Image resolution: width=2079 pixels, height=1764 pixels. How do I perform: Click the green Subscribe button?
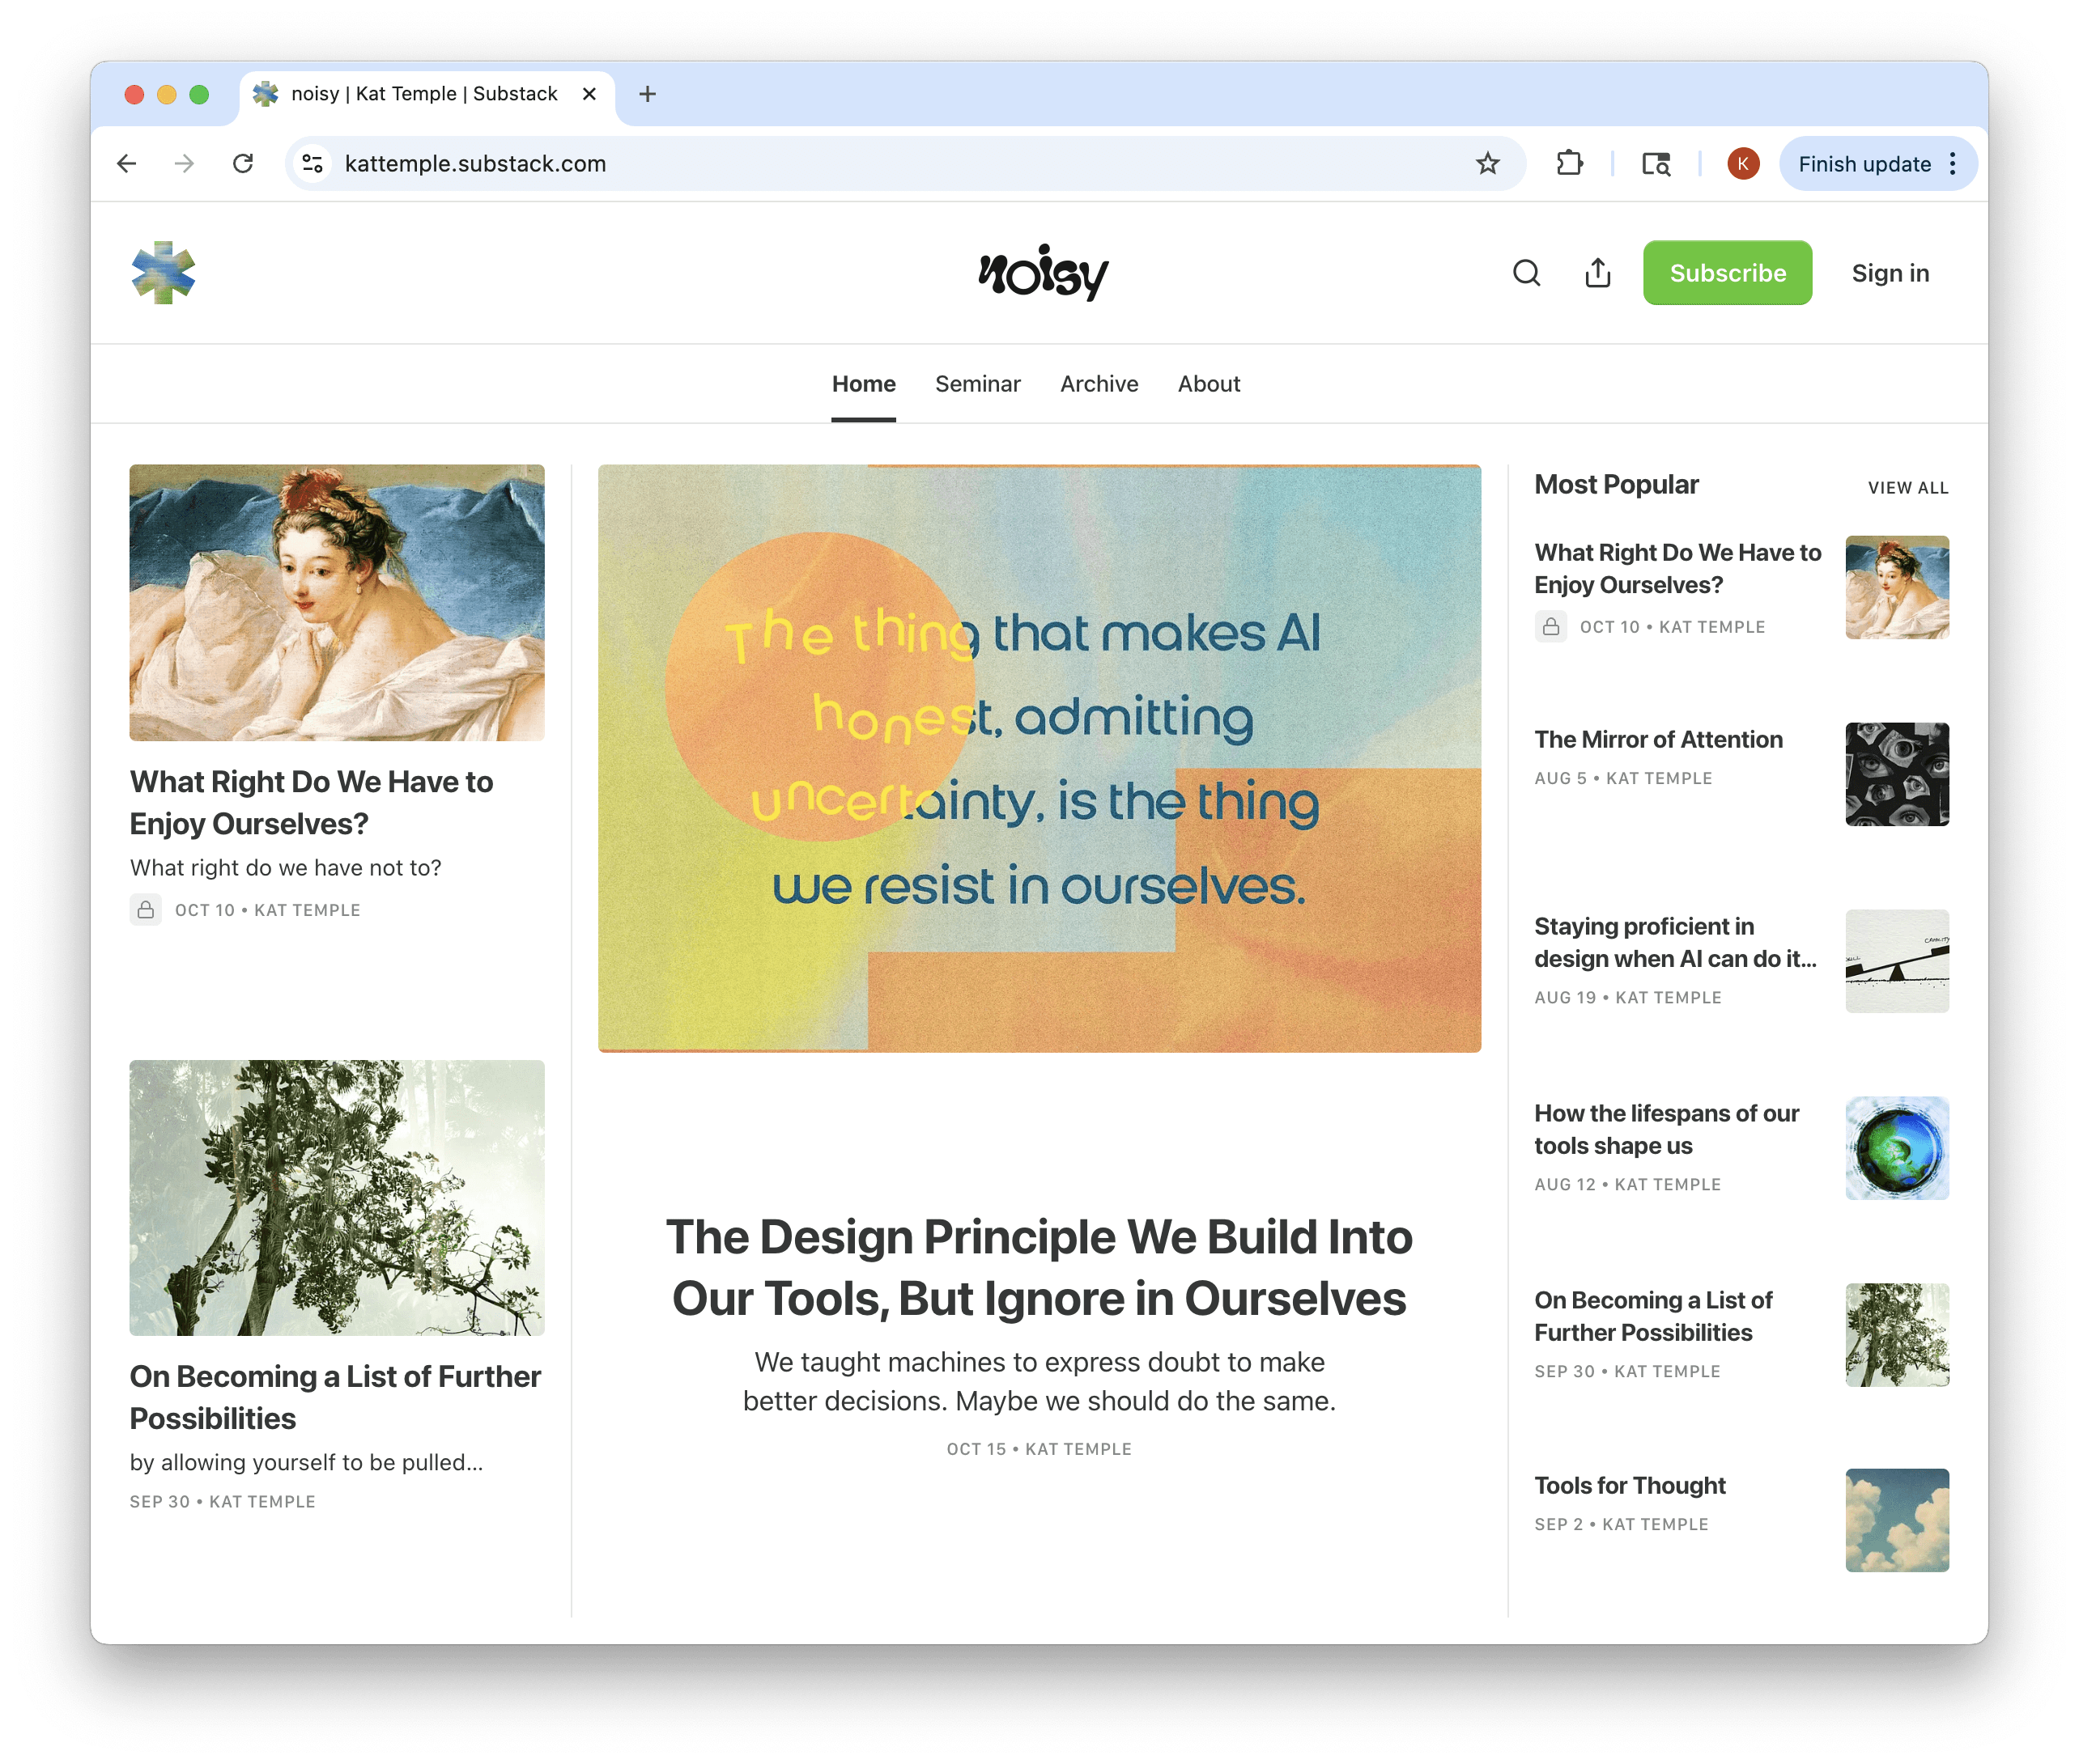[x=1727, y=273]
